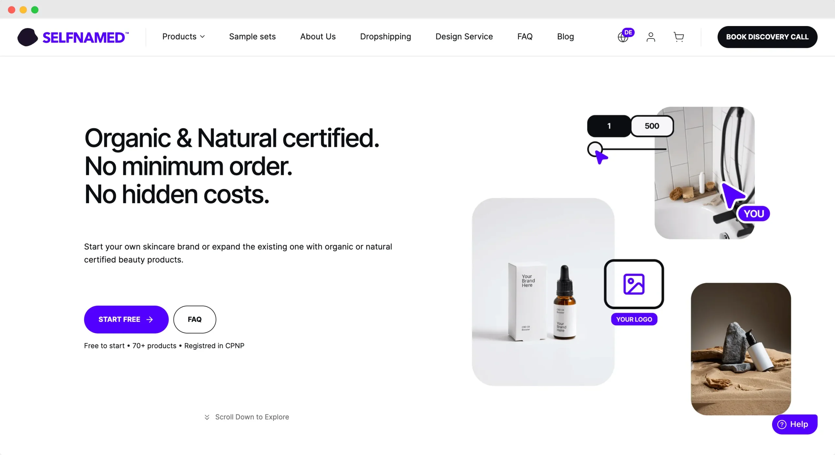Select the quantity 1 toggle option
The height and width of the screenshot is (455, 835).
coord(609,126)
